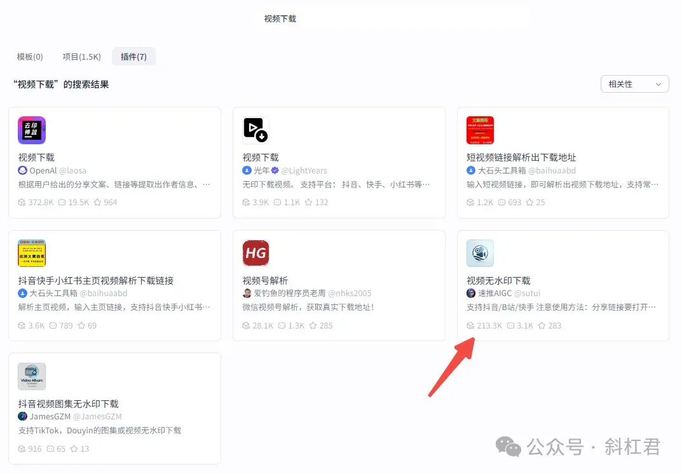Open the 短视频链接解析出下载地址 title
This screenshot has height=474, width=682.
coord(521,158)
